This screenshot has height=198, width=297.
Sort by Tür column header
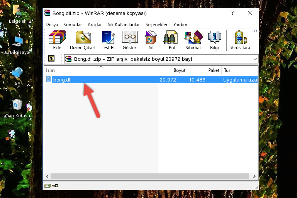[239, 70]
